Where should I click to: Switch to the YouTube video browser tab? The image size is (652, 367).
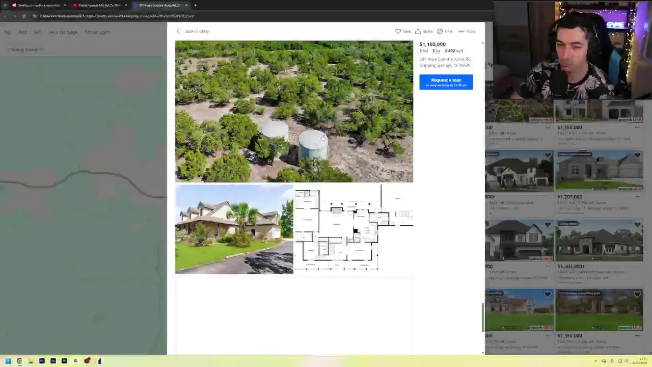[99, 5]
